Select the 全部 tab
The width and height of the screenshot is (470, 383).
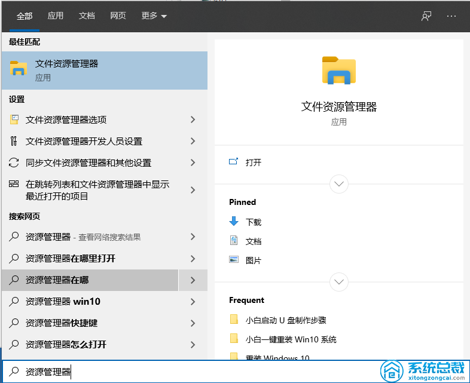25,16
